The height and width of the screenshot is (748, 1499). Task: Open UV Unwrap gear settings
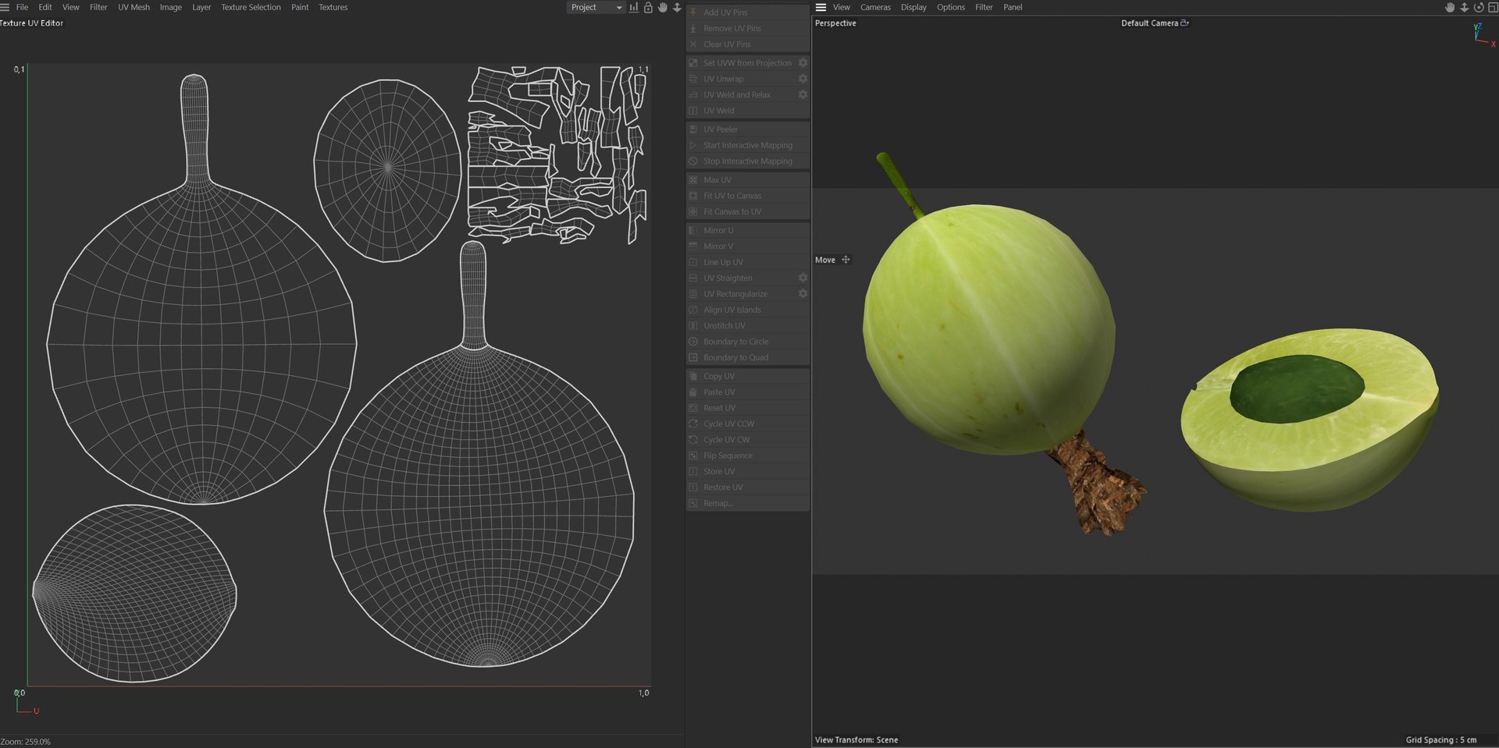803,79
